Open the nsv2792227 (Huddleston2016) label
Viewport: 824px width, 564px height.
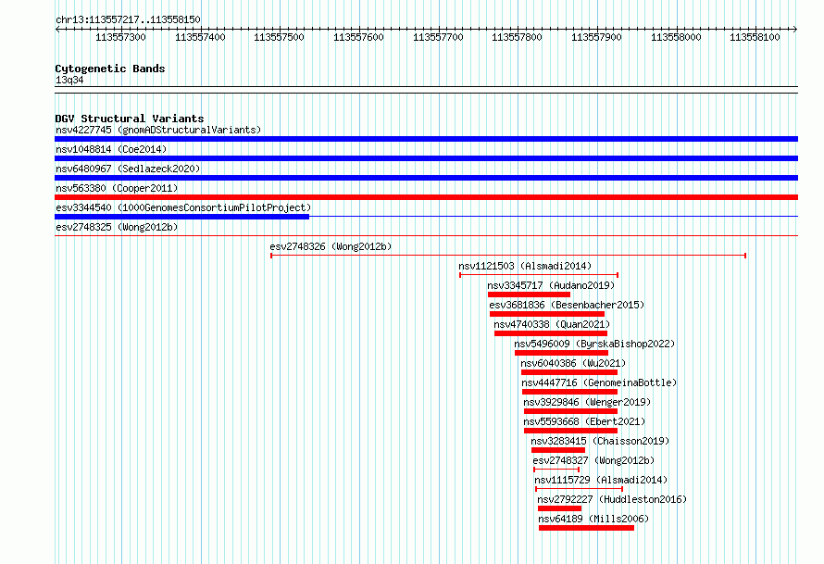point(612,499)
